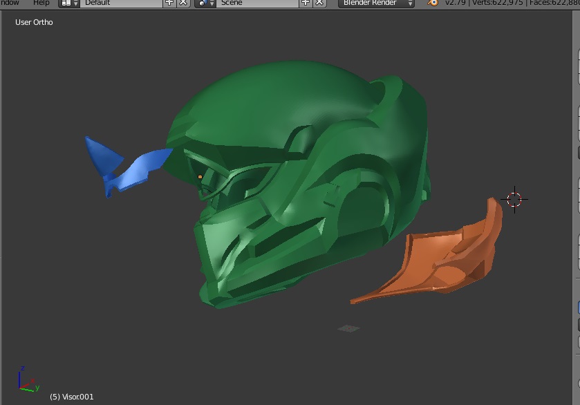The image size is (580, 405).
Task: Open the partially visible Window menu
Action: click(x=9, y=3)
